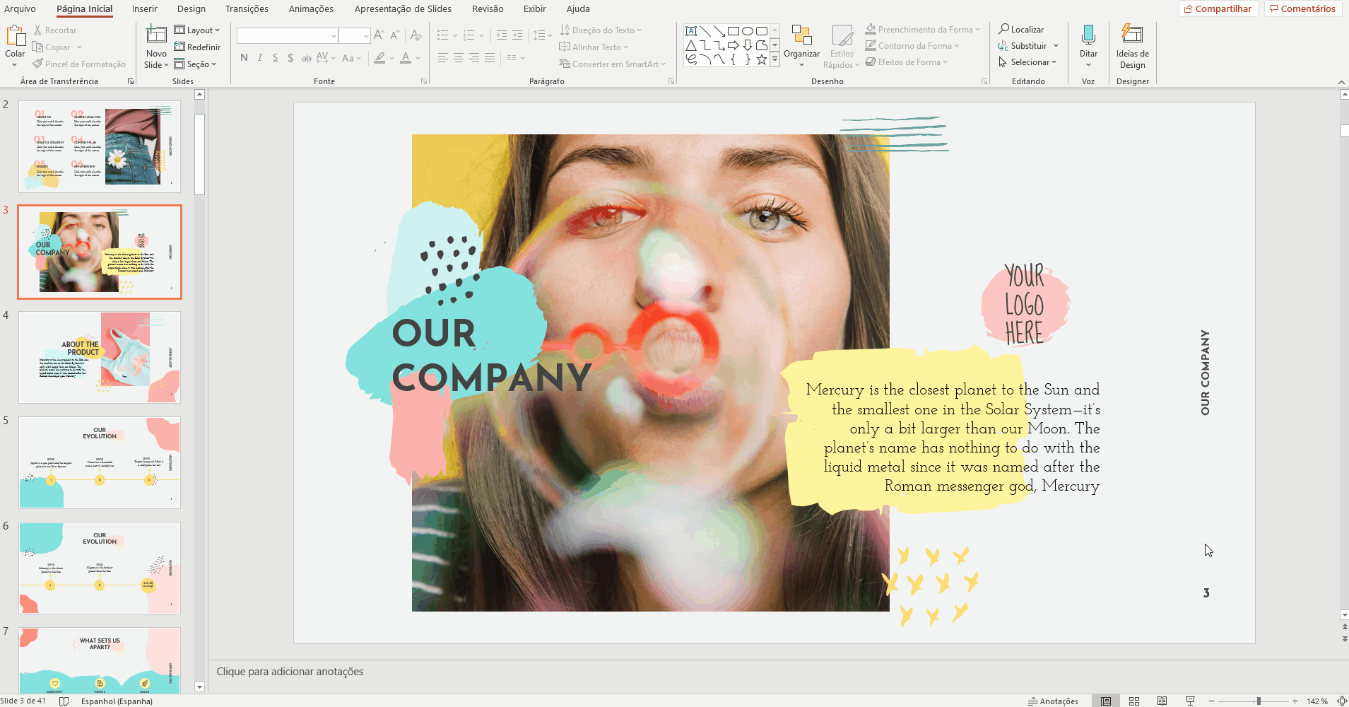
Task: Click Espanhol (Espanha) language indicator
Action: [117, 701]
